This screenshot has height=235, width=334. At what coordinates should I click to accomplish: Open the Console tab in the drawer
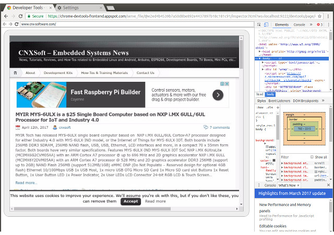[270, 185]
